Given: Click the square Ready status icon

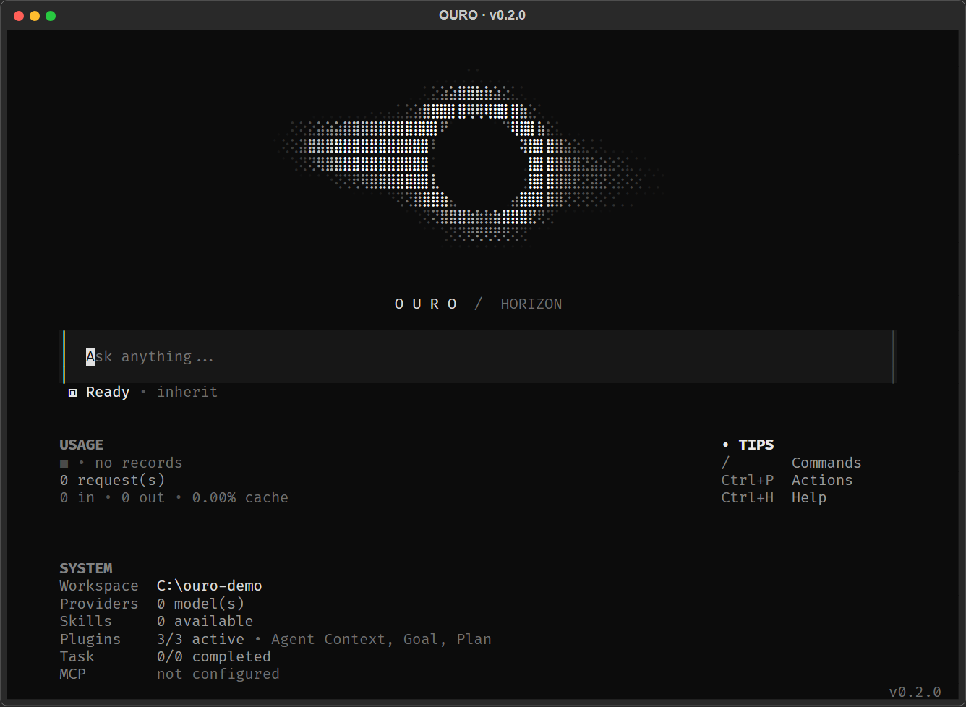Looking at the screenshot, I should pos(72,393).
